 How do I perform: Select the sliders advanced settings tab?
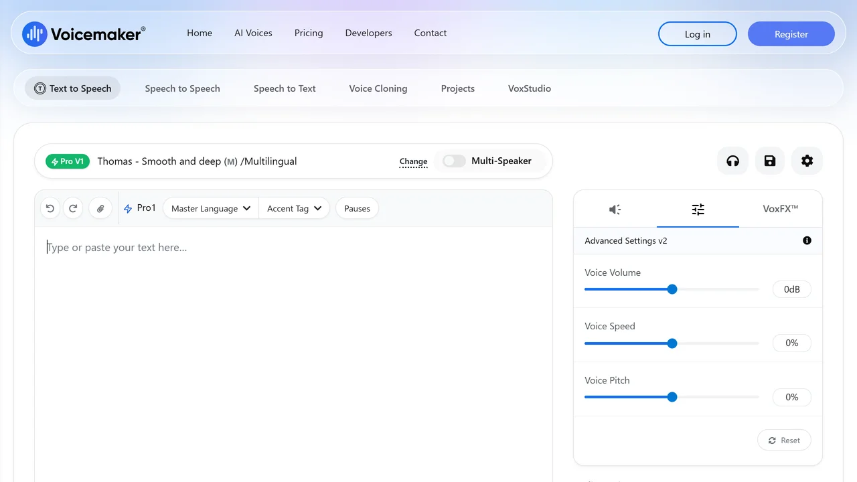pyautogui.click(x=698, y=210)
